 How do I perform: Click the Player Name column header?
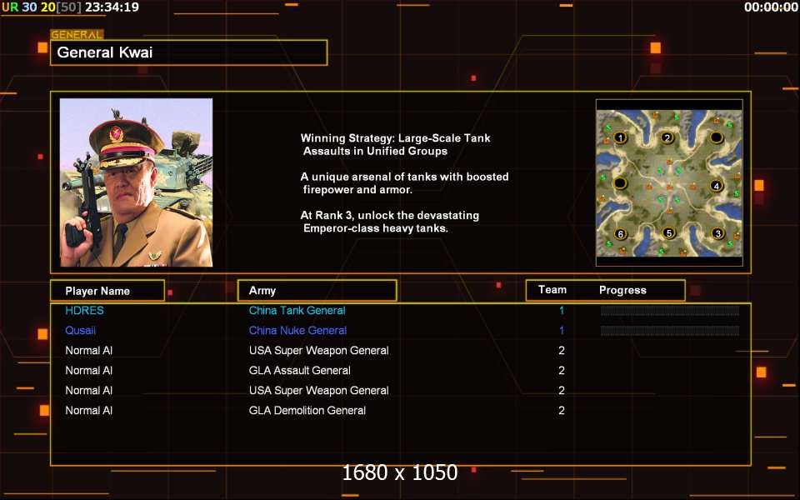(107, 291)
